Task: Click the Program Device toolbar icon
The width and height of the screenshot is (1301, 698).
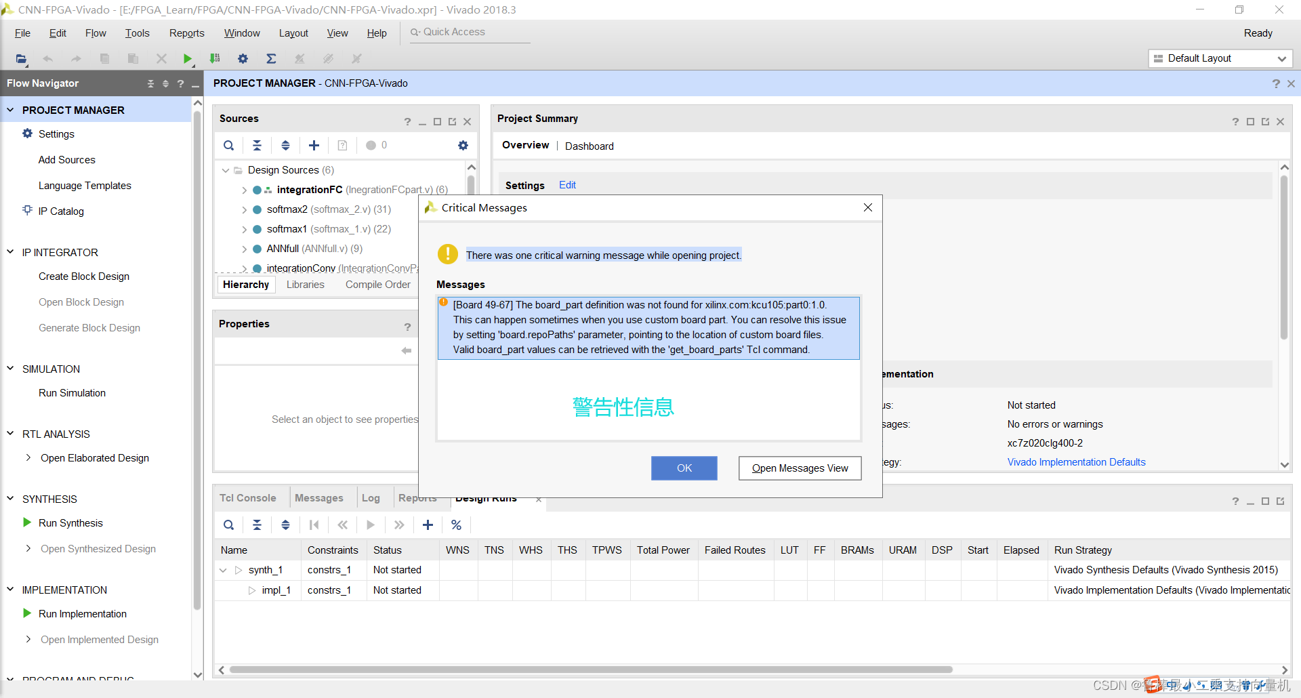Action: 215,59
